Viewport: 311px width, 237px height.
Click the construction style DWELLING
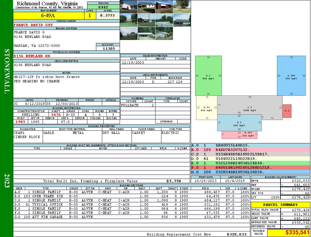(x=31, y=115)
